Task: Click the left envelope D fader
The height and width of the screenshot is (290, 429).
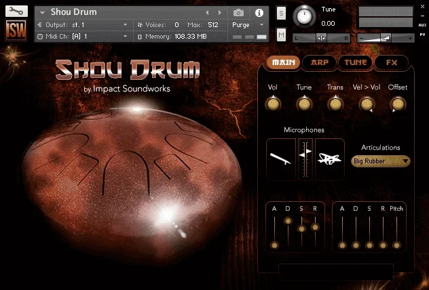Action: click(x=288, y=221)
